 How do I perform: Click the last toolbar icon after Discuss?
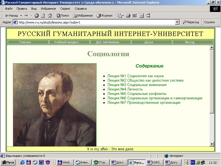tap(148, 15)
